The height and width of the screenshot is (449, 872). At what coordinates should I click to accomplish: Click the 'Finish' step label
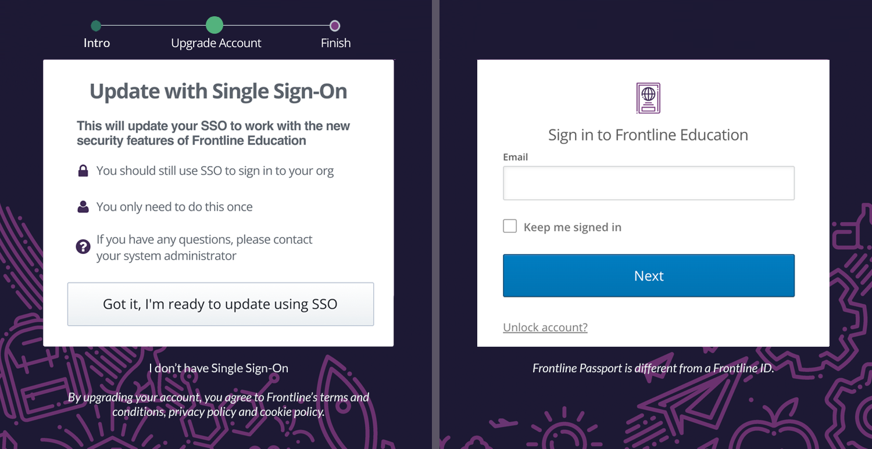point(335,43)
